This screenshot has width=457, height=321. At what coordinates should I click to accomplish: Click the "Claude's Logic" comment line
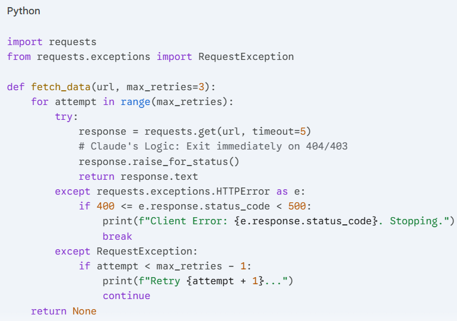coord(212,147)
